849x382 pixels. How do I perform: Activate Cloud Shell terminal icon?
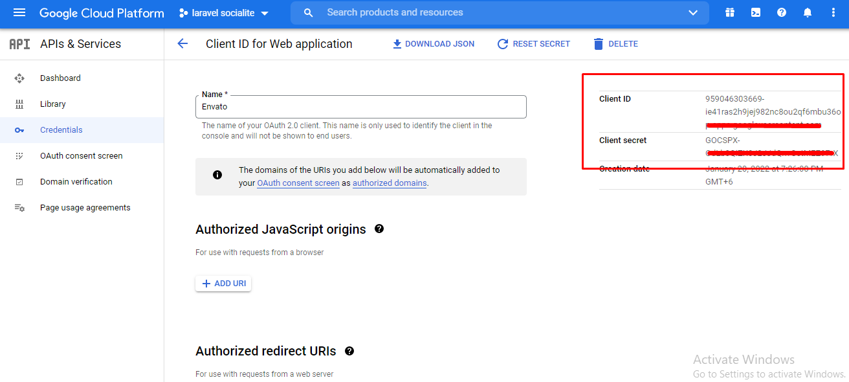click(756, 13)
